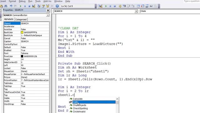
Task: Click the Quick Watch glasses icon
Action: pyautogui.click(x=151, y=6)
